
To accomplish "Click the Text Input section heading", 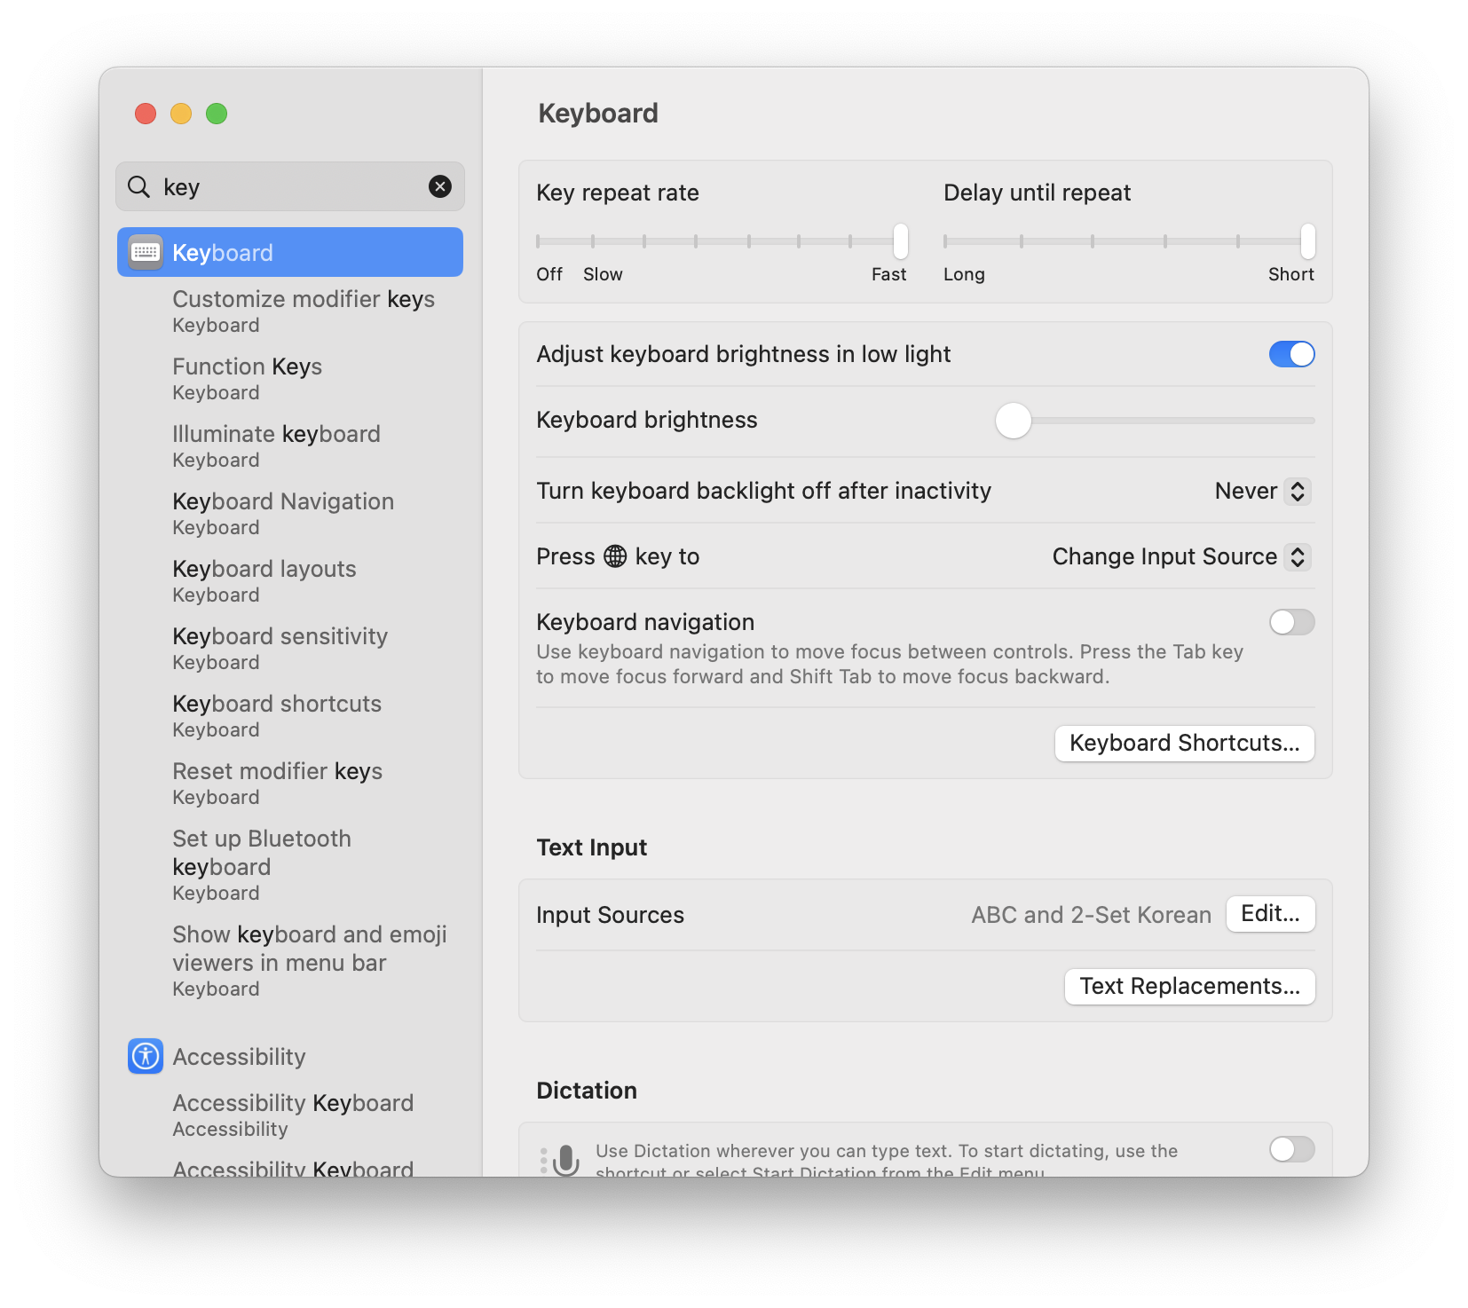I will (592, 847).
